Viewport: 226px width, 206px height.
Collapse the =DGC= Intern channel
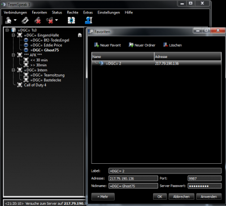coord(14,70)
